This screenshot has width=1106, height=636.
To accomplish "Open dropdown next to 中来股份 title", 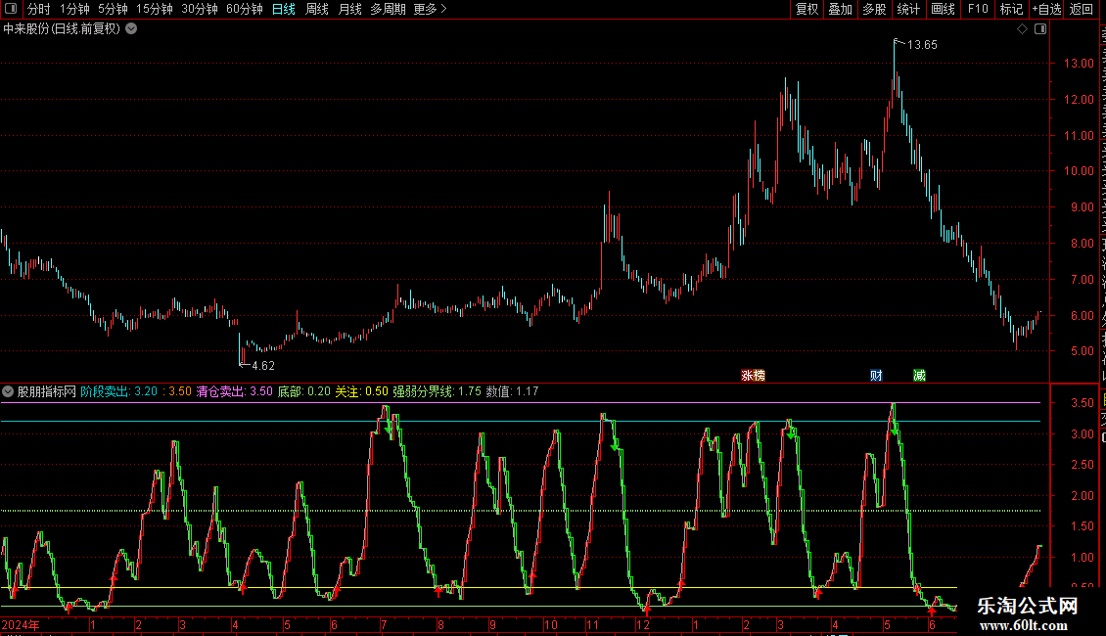I will click(x=131, y=29).
